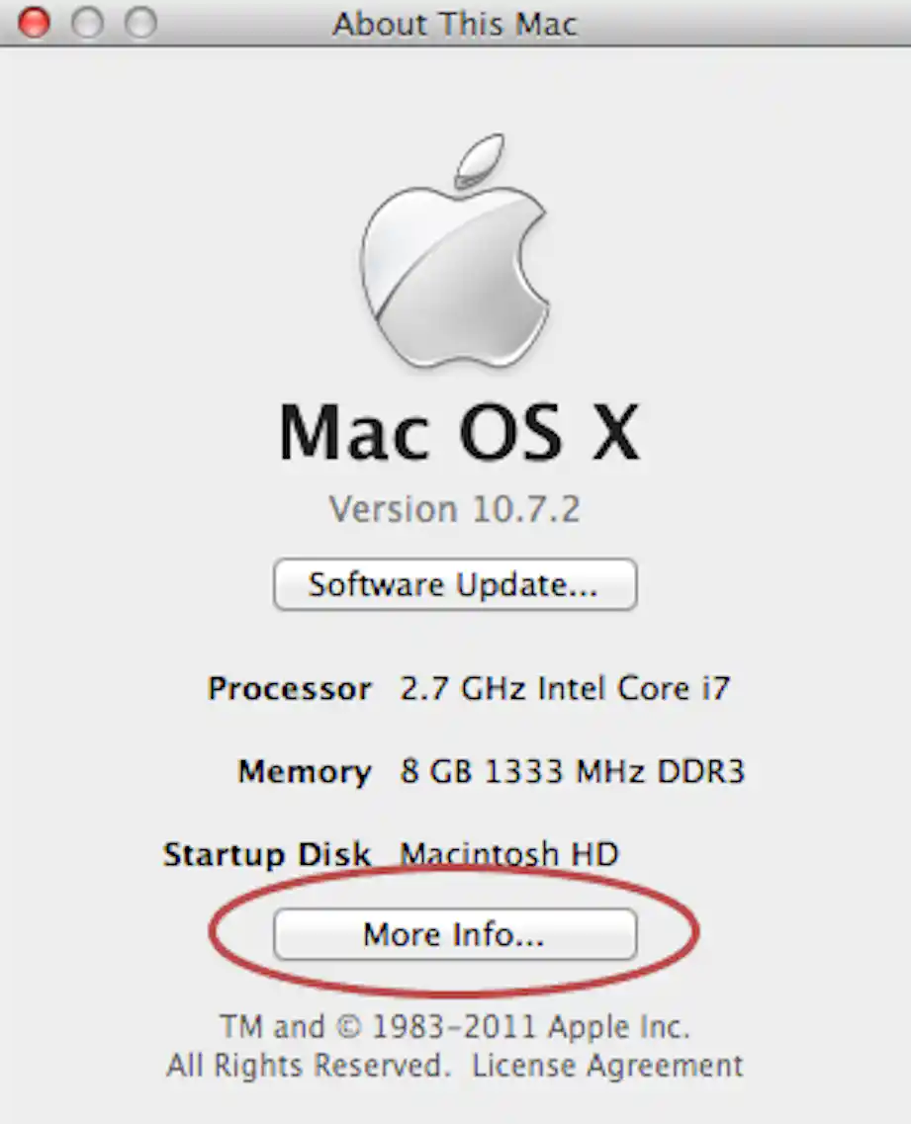Open Software Update
The image size is (911, 1124).
[x=455, y=584]
